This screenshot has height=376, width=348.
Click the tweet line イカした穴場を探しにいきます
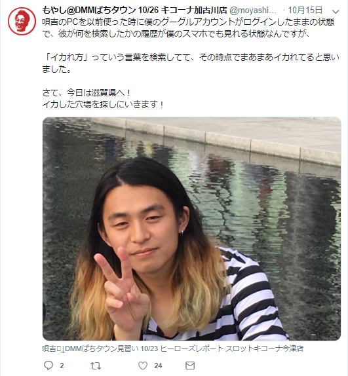click(x=103, y=104)
